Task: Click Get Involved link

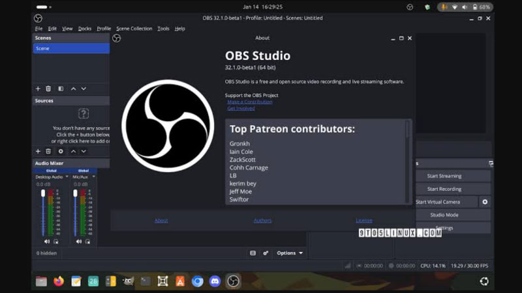Action: click(241, 108)
